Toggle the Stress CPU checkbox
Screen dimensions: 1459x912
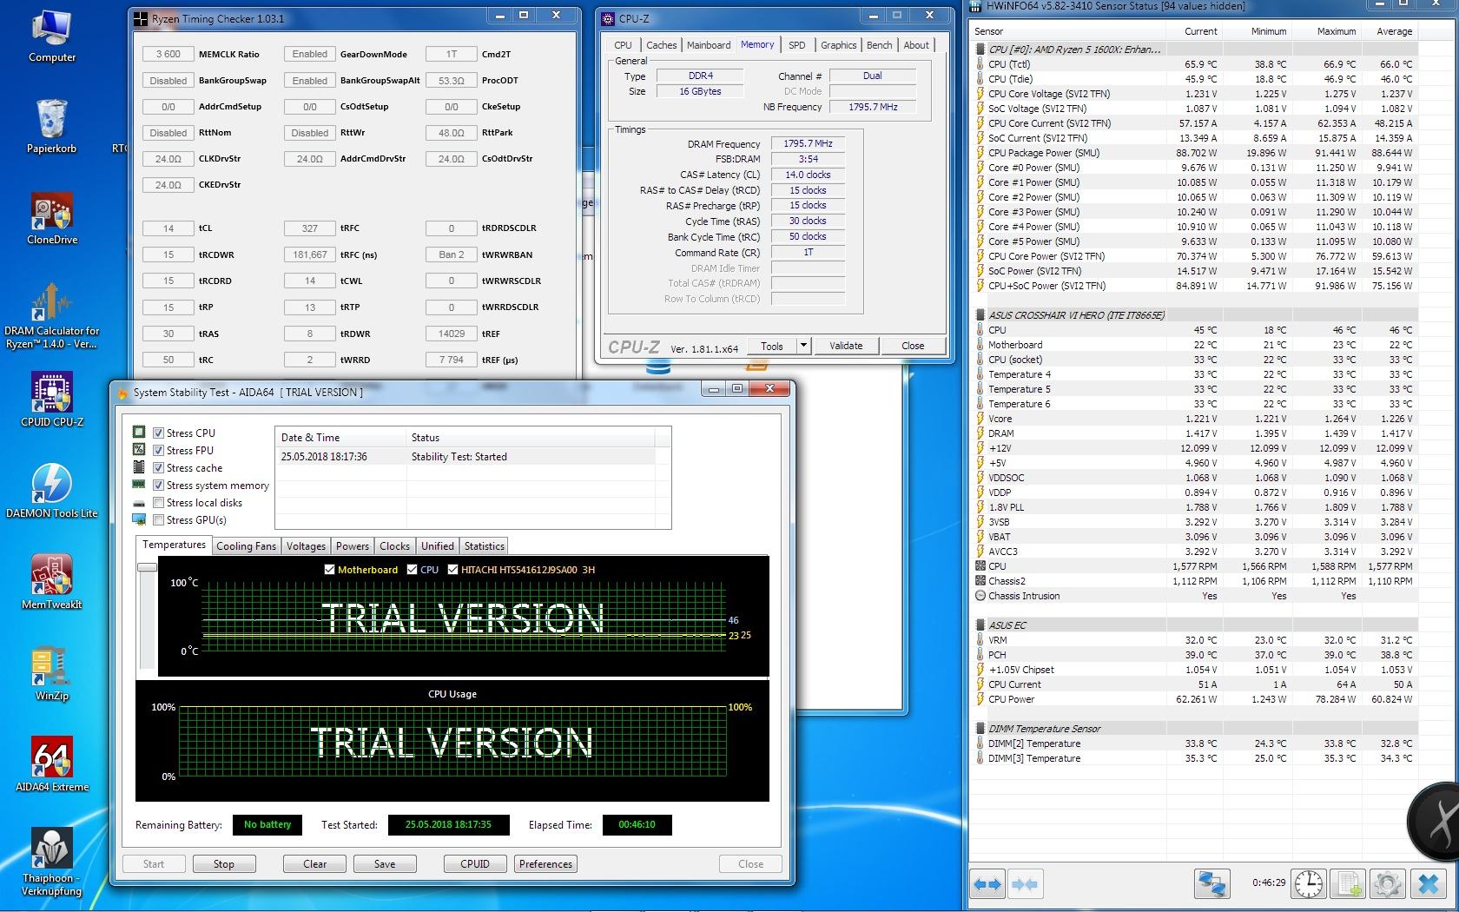tap(159, 433)
